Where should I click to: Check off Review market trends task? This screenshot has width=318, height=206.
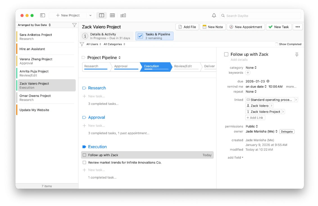point(84,163)
